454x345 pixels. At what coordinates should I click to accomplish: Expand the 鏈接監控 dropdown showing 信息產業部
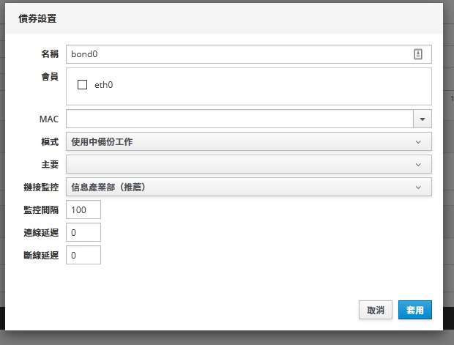pos(249,187)
